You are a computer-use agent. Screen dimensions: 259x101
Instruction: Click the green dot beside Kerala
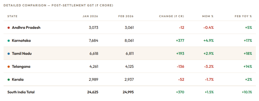[9, 80]
